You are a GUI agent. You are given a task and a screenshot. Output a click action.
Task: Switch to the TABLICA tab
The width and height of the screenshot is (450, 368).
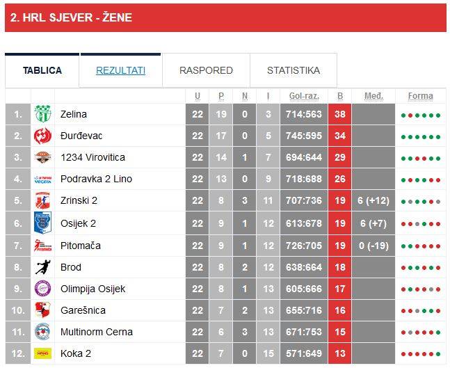click(42, 70)
